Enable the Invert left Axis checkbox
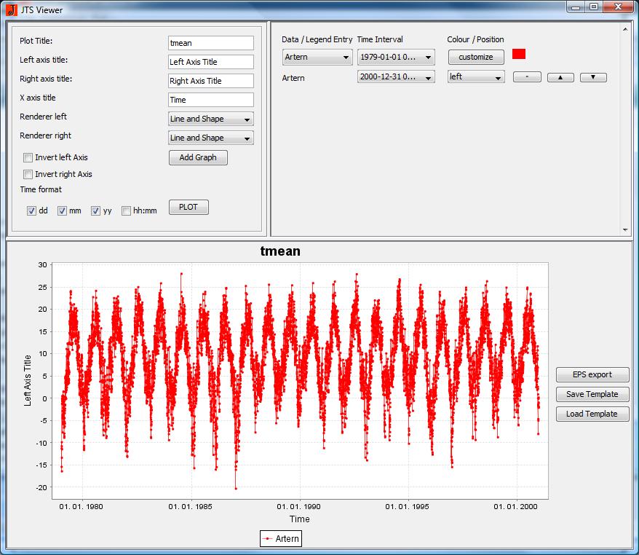 coord(28,157)
